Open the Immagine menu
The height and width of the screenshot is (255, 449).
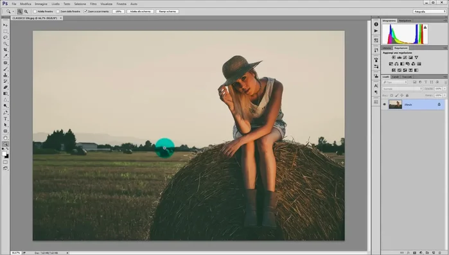point(41,4)
